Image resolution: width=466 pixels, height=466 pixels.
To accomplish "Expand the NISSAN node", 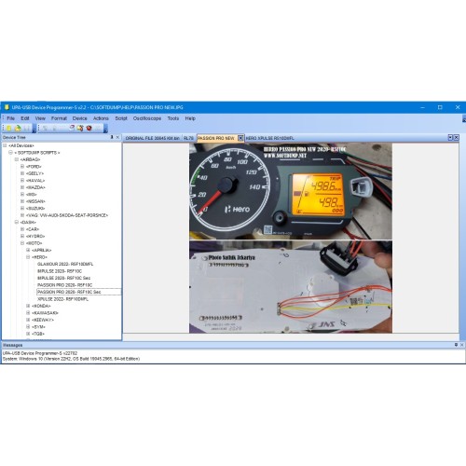I will [x=22, y=201].
